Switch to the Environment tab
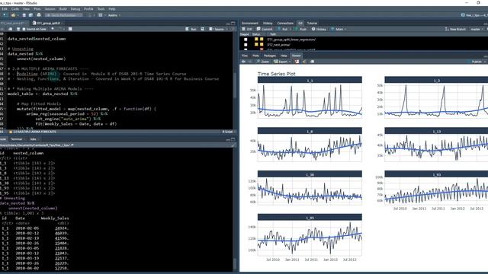 pyautogui.click(x=250, y=23)
